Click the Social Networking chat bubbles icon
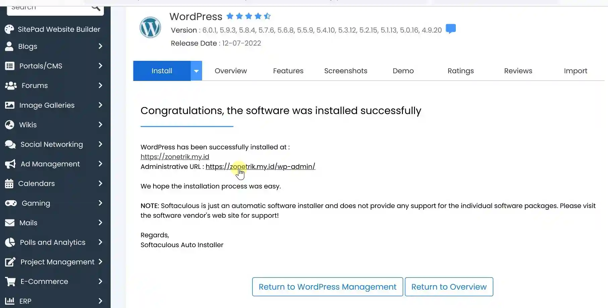608x308 pixels. tap(10, 144)
